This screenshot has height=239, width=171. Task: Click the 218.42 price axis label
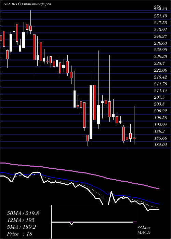160,77
